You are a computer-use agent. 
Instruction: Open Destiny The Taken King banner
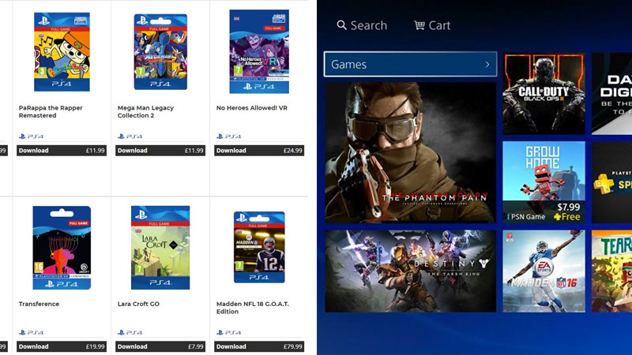point(410,271)
